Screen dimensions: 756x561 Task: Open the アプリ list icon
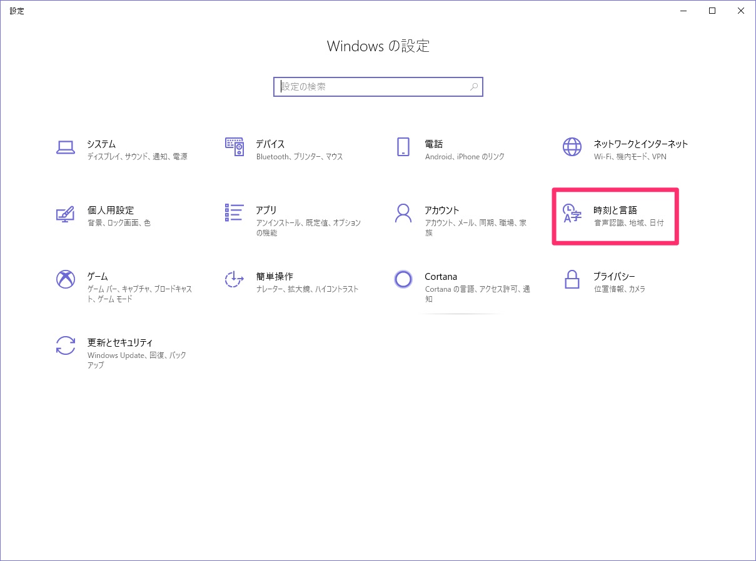234,212
